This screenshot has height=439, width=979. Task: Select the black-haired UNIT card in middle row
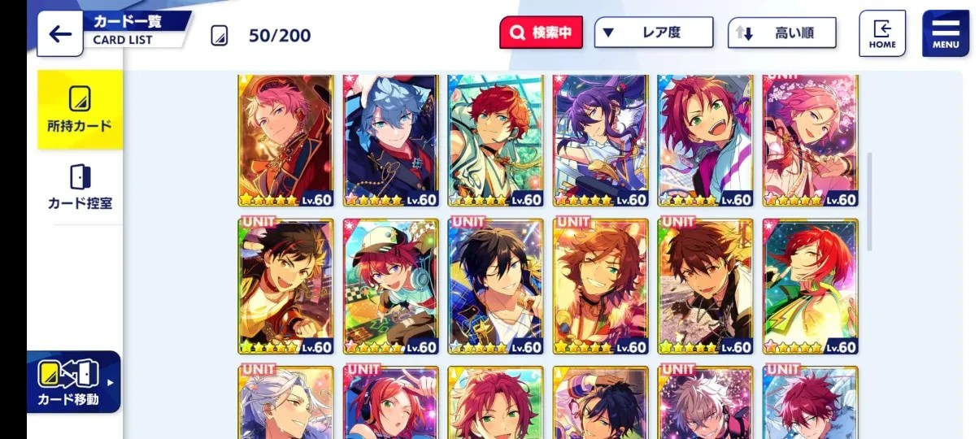(495, 287)
